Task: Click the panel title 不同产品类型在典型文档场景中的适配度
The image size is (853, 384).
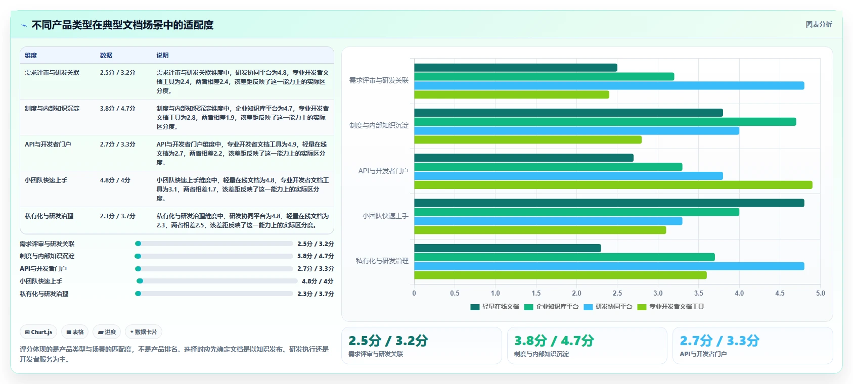Action: pyautogui.click(x=122, y=25)
